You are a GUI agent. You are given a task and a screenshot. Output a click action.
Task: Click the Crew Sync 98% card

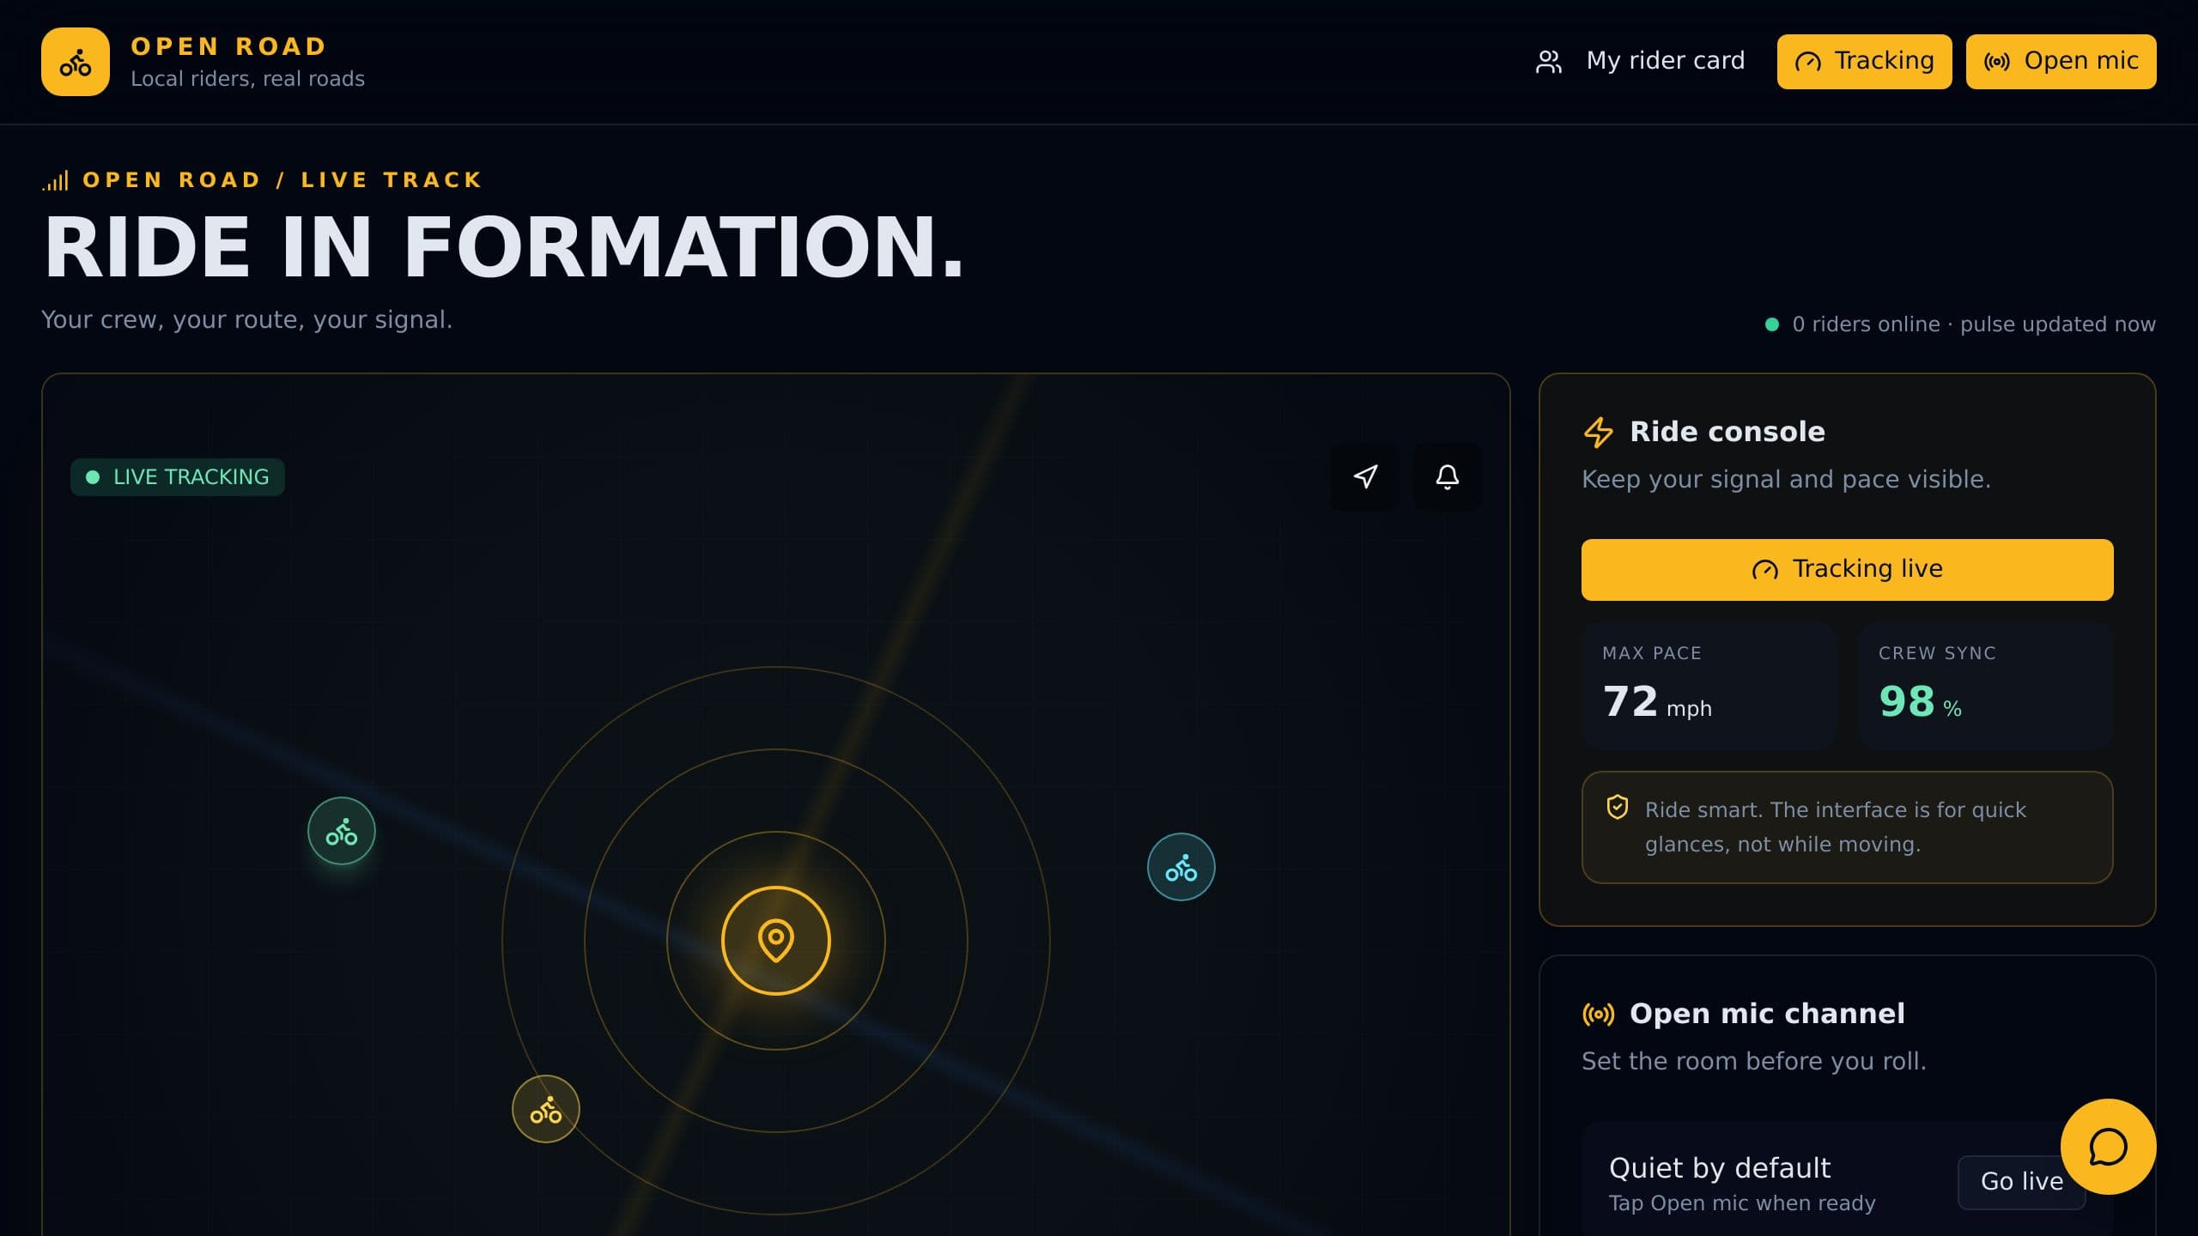(x=1985, y=685)
